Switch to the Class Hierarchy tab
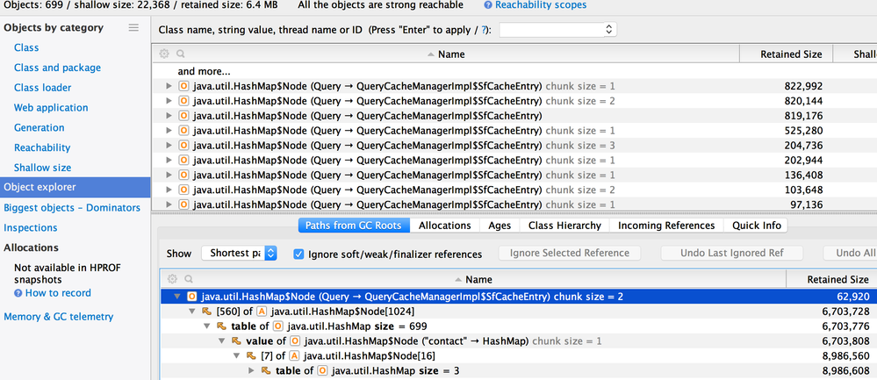Screen dimensions: 877x380 pyautogui.click(x=564, y=226)
